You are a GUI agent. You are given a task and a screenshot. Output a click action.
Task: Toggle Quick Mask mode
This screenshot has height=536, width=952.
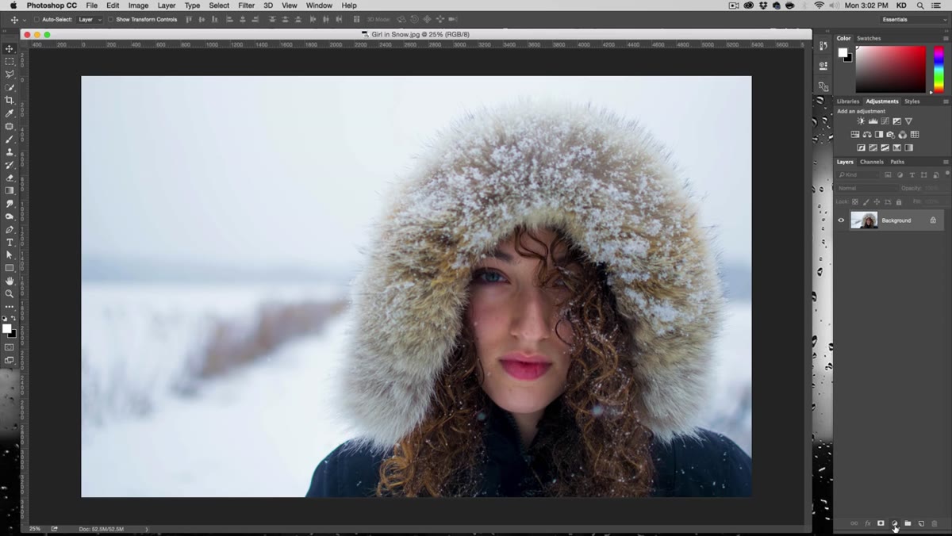[x=9, y=347]
